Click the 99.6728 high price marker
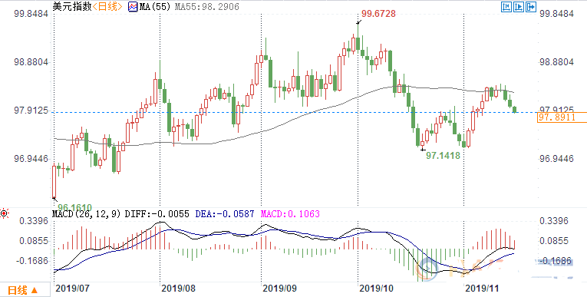Image resolution: width=587 pixels, height=297 pixels. coord(379,14)
